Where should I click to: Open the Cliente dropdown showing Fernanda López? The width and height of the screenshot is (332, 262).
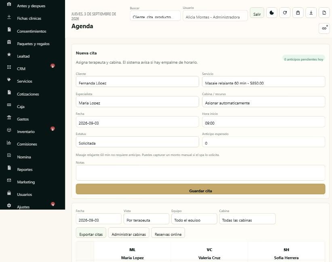click(x=137, y=81)
